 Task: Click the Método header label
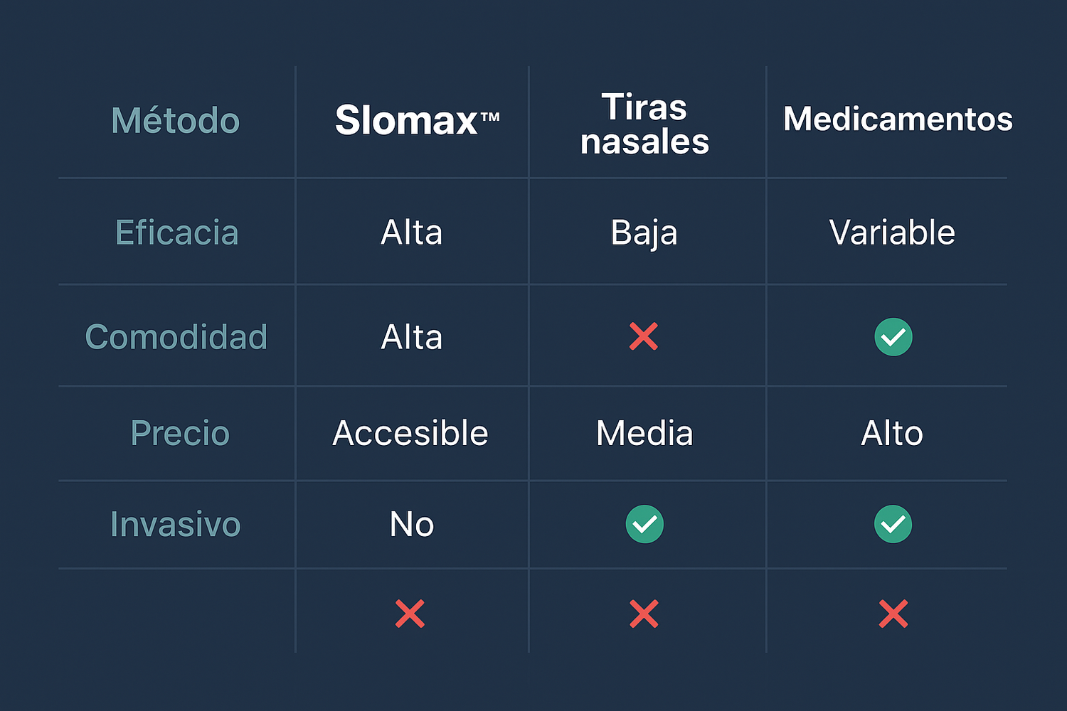point(176,120)
